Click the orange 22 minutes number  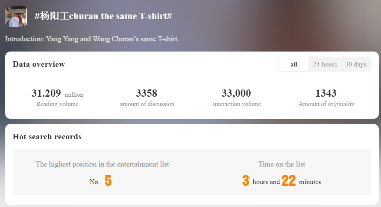coord(289,181)
